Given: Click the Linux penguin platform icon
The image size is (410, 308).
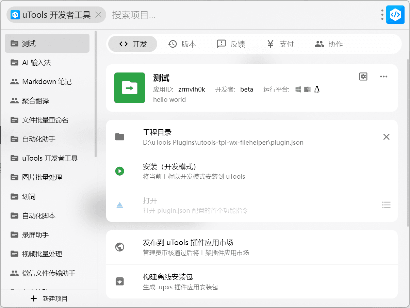Looking at the screenshot, I should [317, 90].
